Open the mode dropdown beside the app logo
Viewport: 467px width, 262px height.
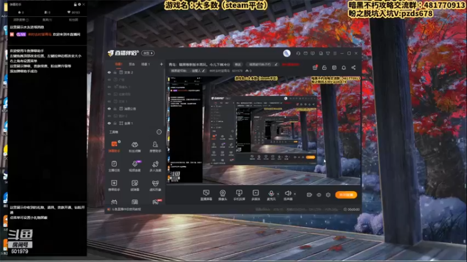coord(148,53)
